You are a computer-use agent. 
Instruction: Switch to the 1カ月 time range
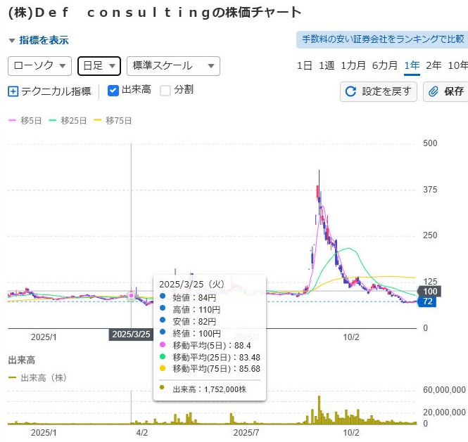click(x=353, y=65)
